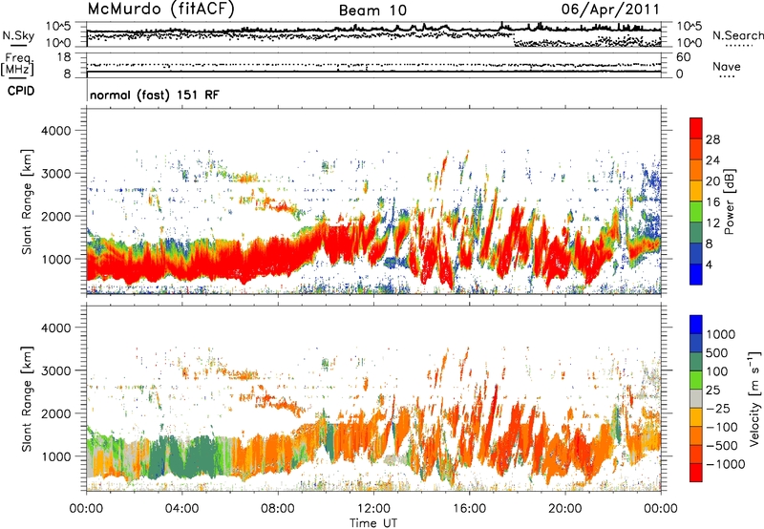Click the "04:00" time tick label

181,509
